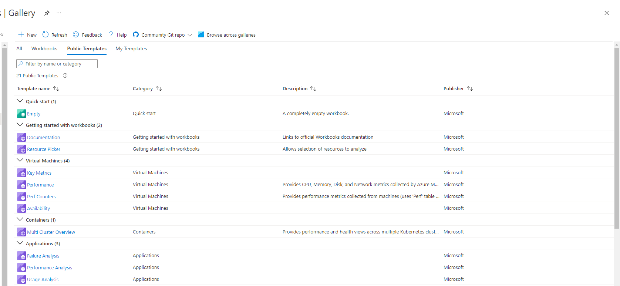The height and width of the screenshot is (286, 620).
Task: Open the Resource Picker template link
Action: pyautogui.click(x=44, y=149)
